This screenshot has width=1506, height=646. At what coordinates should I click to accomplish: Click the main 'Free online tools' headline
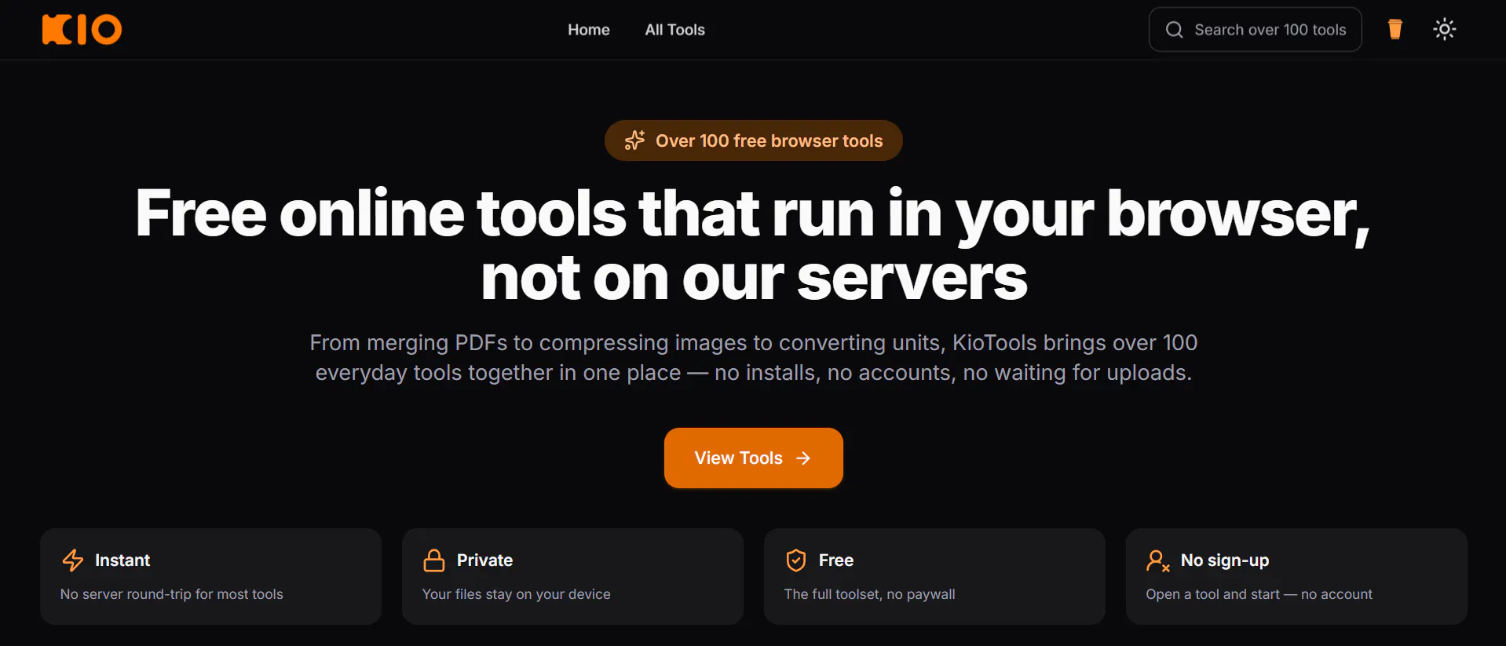click(x=753, y=245)
